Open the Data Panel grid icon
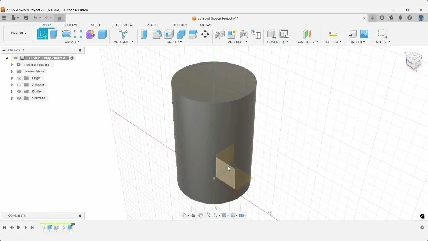This screenshot has width=428, height=241. (x=4, y=18)
